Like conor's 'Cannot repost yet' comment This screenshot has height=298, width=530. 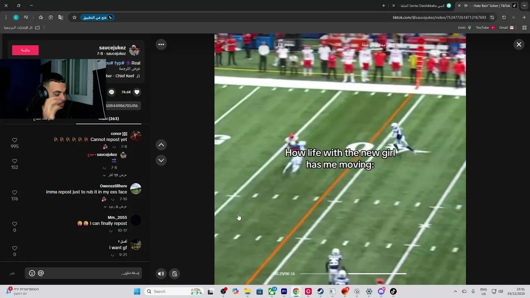coord(14,140)
